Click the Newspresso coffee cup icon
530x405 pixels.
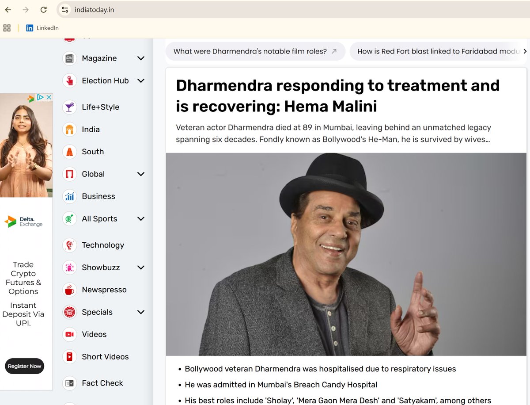[x=70, y=290]
